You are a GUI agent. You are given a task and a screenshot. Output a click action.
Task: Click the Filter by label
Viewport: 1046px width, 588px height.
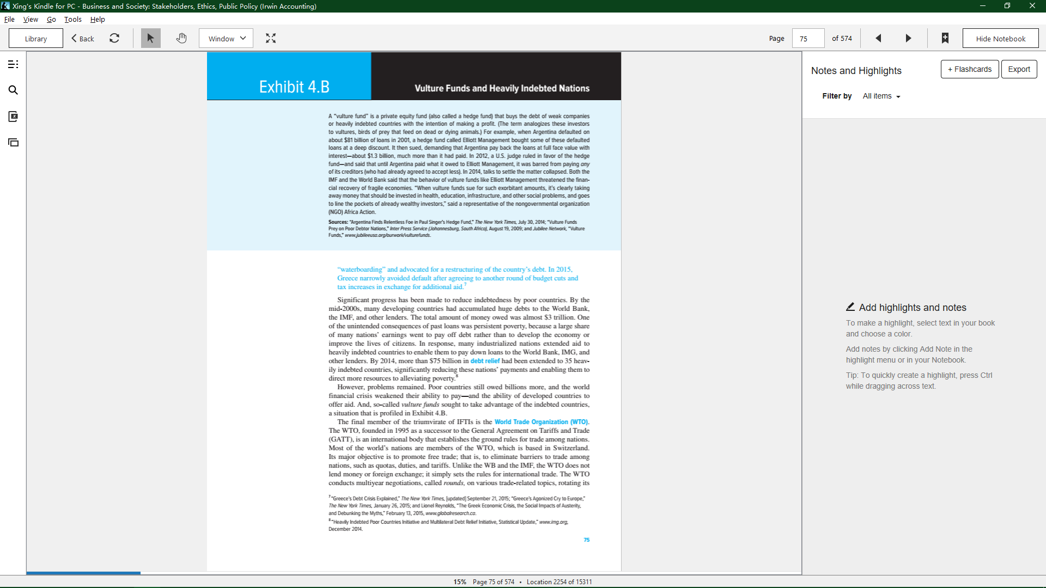[837, 96]
